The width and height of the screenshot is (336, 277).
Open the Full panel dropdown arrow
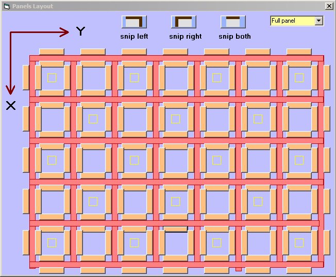pos(318,21)
